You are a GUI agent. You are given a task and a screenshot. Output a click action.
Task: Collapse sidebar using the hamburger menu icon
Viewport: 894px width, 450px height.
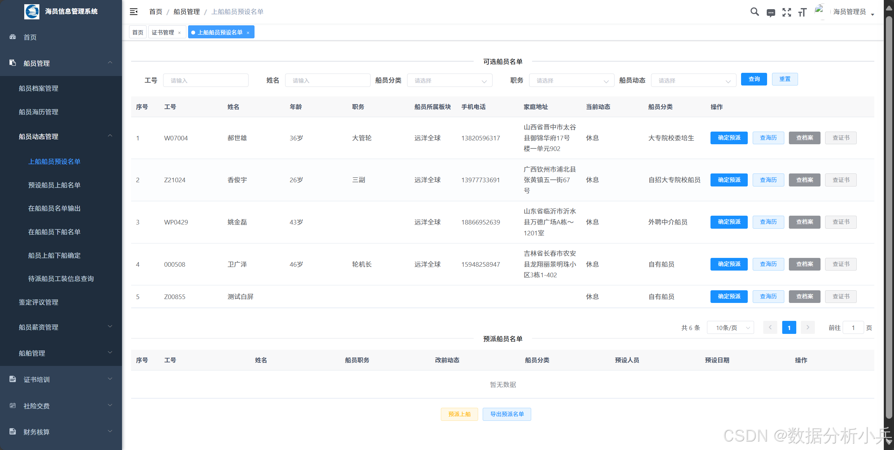(134, 12)
